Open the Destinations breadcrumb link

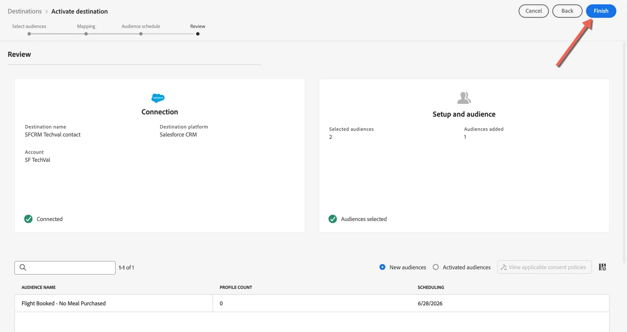[x=24, y=11]
